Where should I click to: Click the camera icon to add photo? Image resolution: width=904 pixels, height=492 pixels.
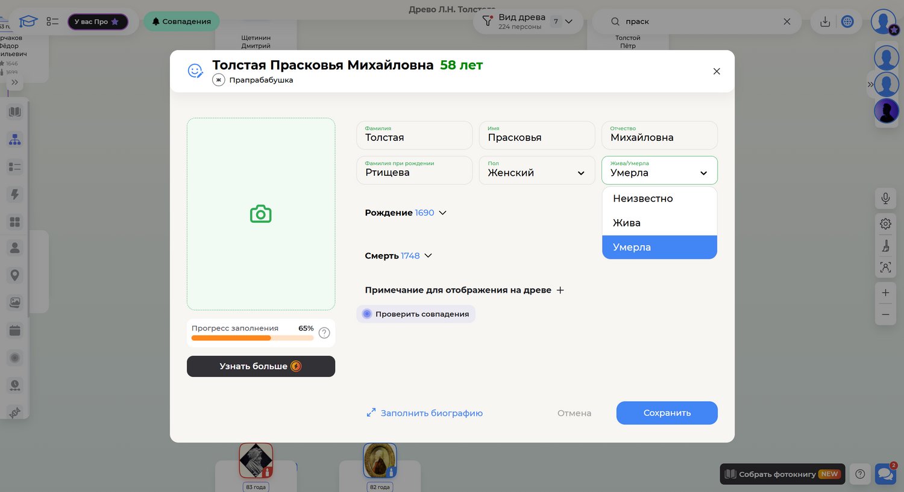pos(260,214)
